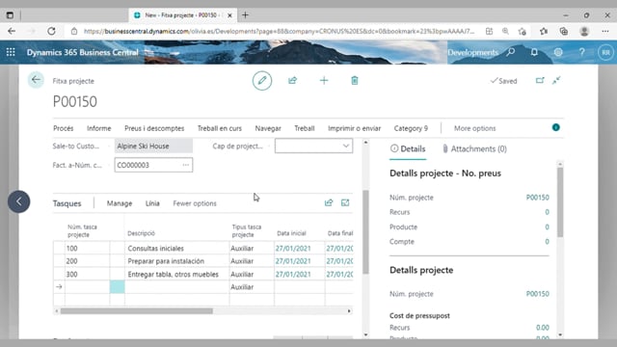Click the FactBox pane vertical scrollbar
The height and width of the screenshot is (347, 617).
point(560,202)
